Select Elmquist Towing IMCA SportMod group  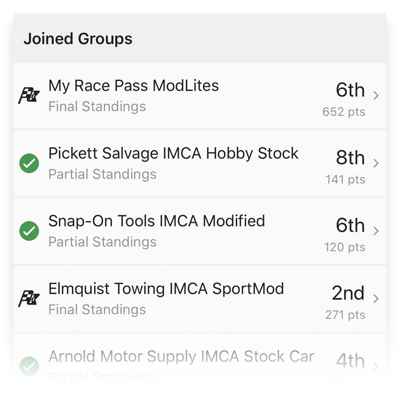click(200, 299)
